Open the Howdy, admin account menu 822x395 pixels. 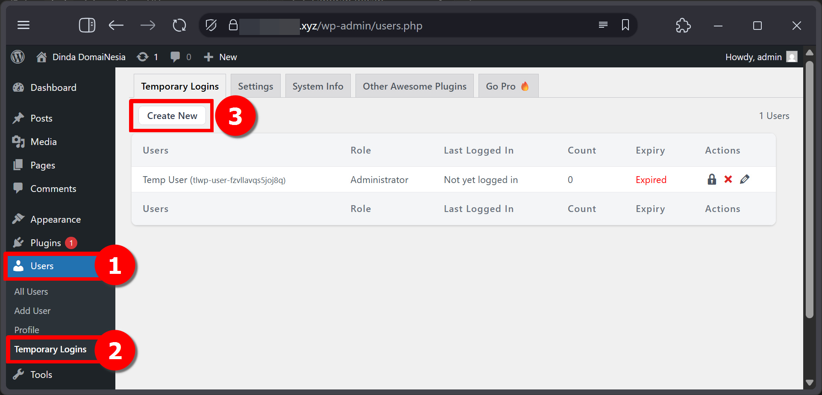[x=761, y=57]
